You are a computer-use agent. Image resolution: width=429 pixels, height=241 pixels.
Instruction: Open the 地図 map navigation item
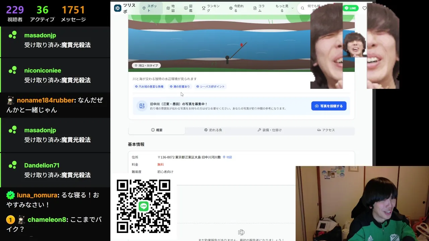pyautogui.click(x=171, y=8)
